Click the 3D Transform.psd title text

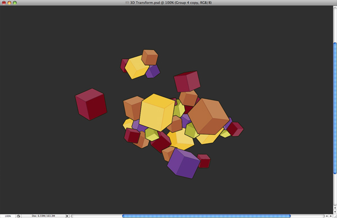click(145, 3)
